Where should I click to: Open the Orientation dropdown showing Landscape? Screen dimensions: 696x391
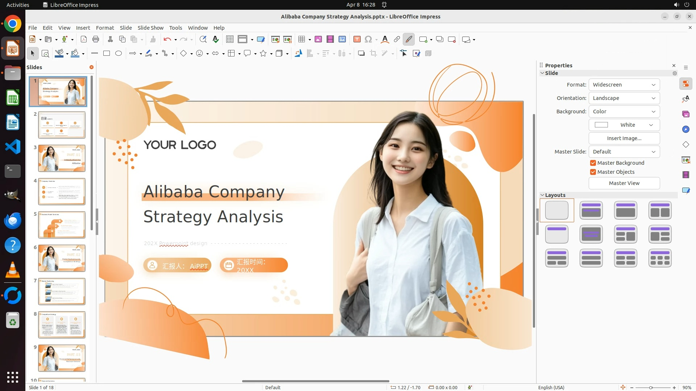(x=624, y=98)
